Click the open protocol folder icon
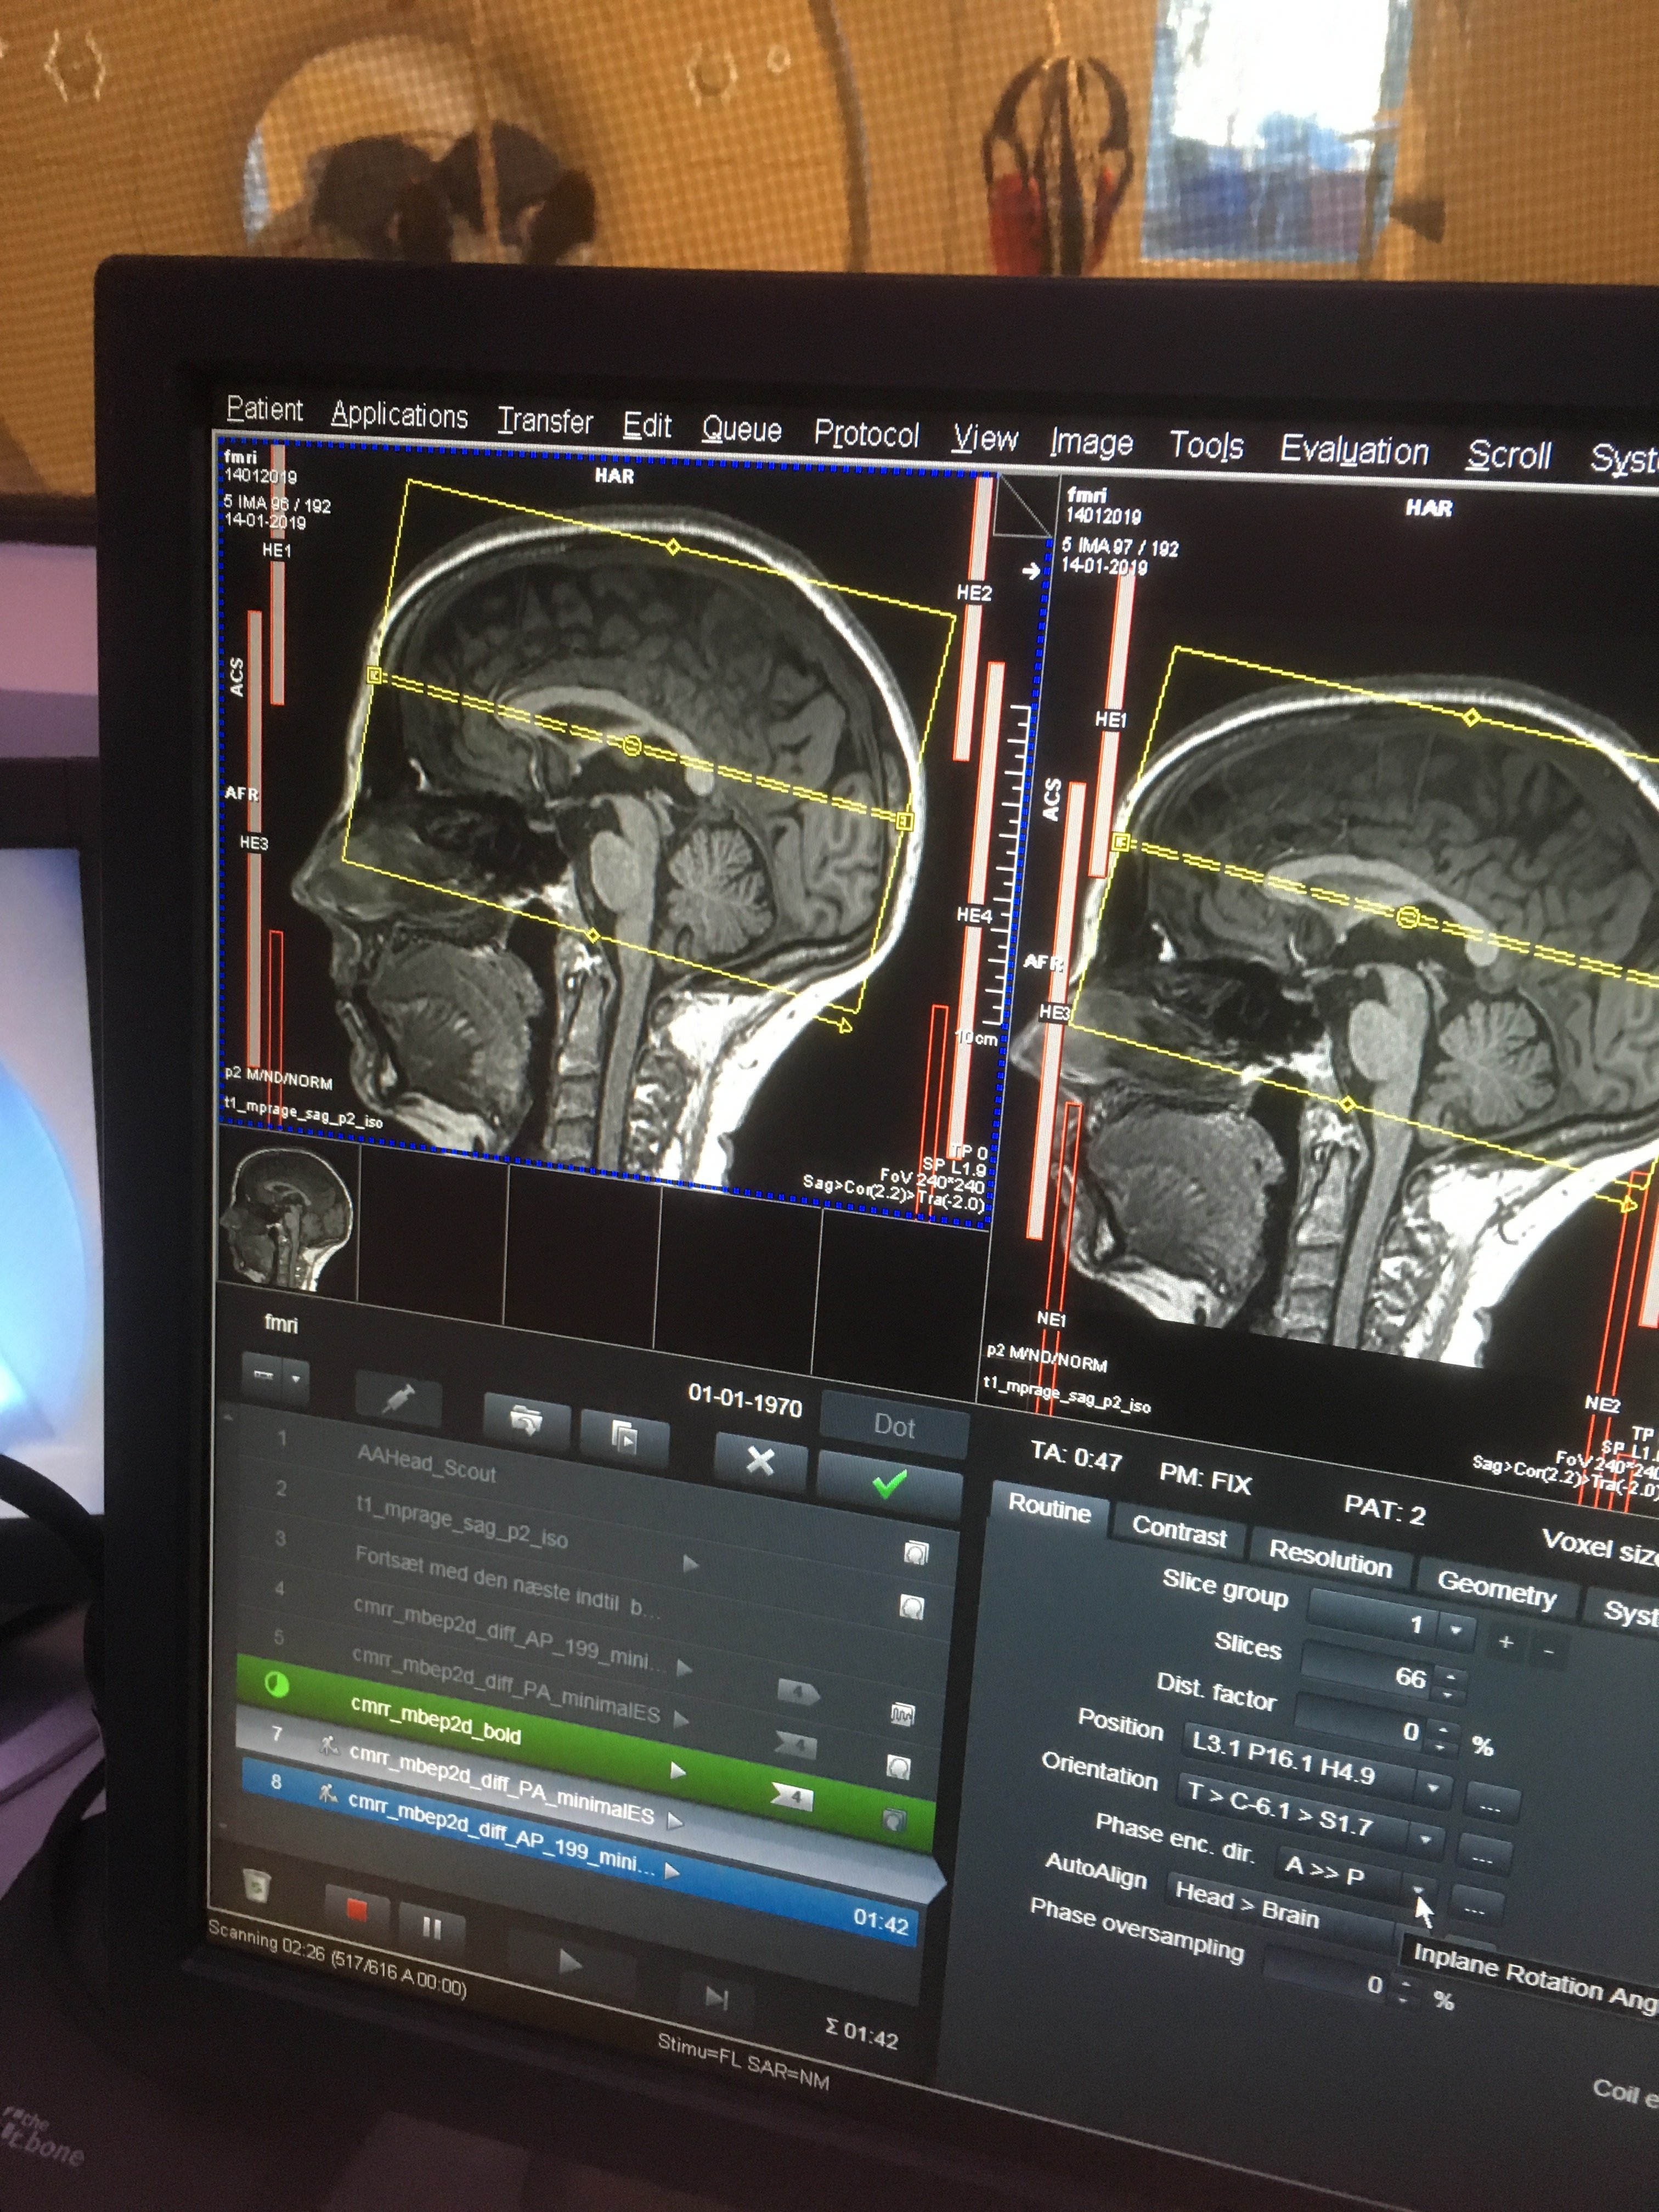This screenshot has height=2212, width=1659. pyautogui.click(x=526, y=1419)
